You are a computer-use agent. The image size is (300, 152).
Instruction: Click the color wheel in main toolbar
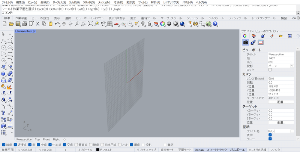163,24
